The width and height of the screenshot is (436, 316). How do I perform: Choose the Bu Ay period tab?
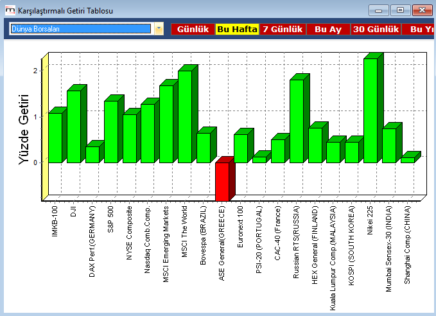point(328,29)
